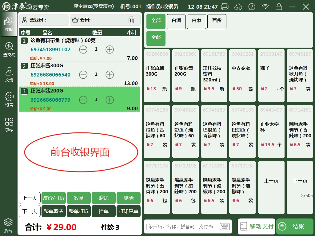Increase quantity of 正张麻酱300G
The width and height of the screenshot is (315, 236).
pyautogui.click(x=110, y=74)
